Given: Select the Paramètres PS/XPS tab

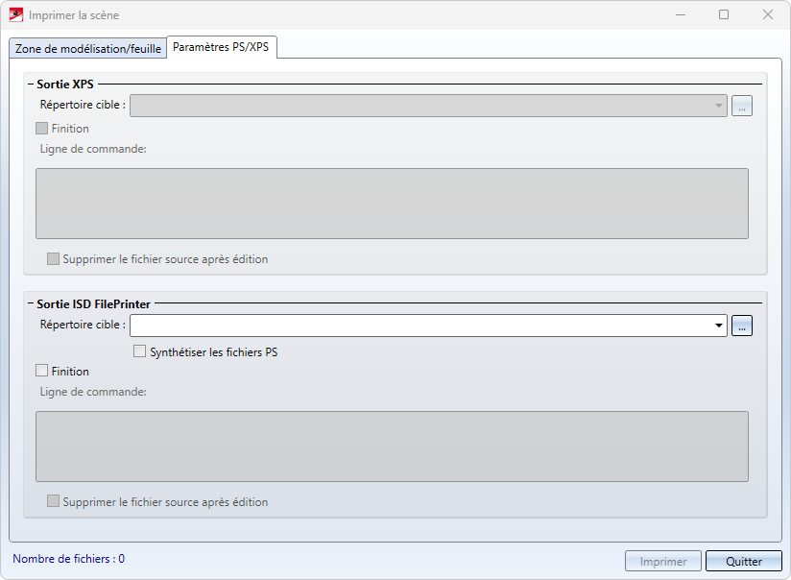Looking at the screenshot, I should pyautogui.click(x=221, y=47).
